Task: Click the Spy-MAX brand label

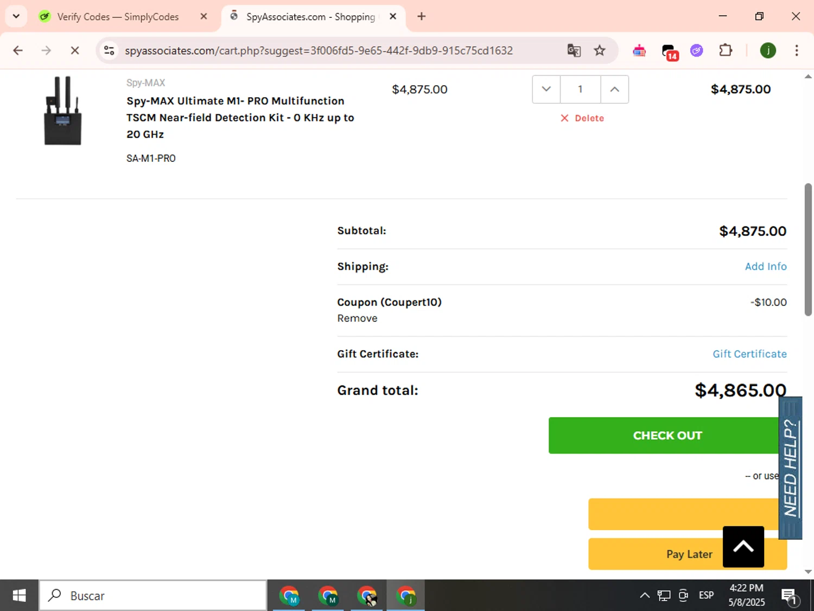Action: 145,83
